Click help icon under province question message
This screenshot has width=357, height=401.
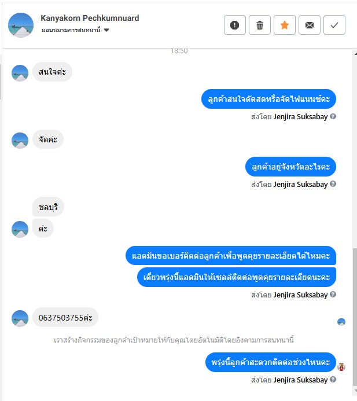(333, 184)
